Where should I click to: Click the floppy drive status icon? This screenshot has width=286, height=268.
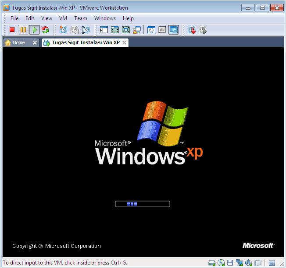click(230, 263)
